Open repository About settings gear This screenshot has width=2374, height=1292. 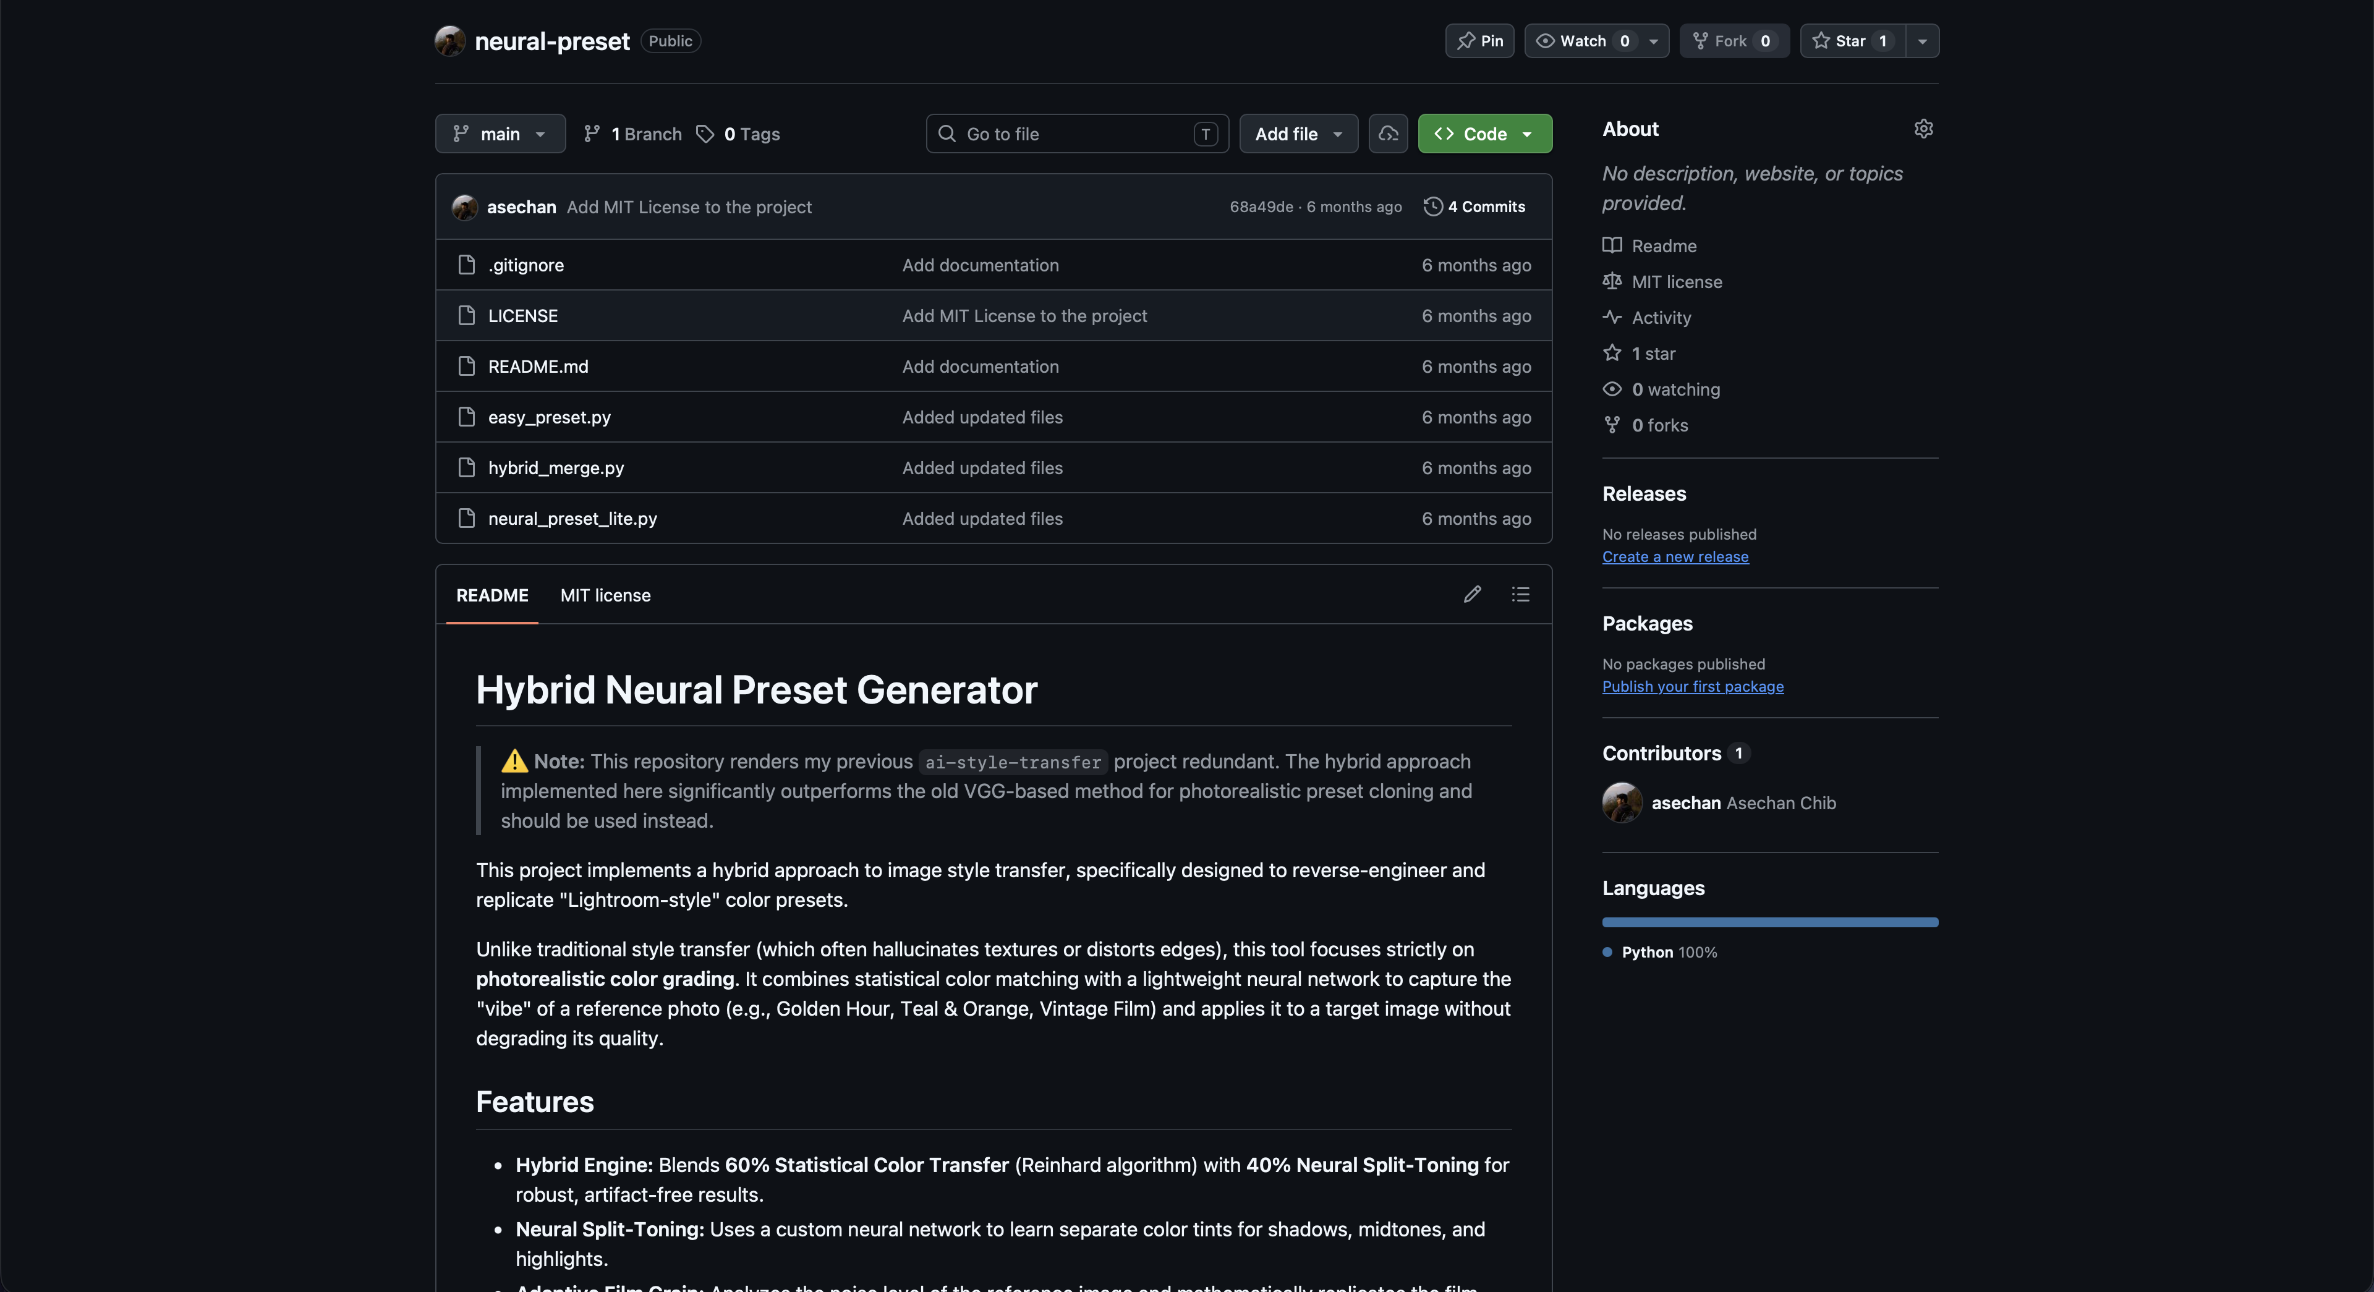point(1923,129)
